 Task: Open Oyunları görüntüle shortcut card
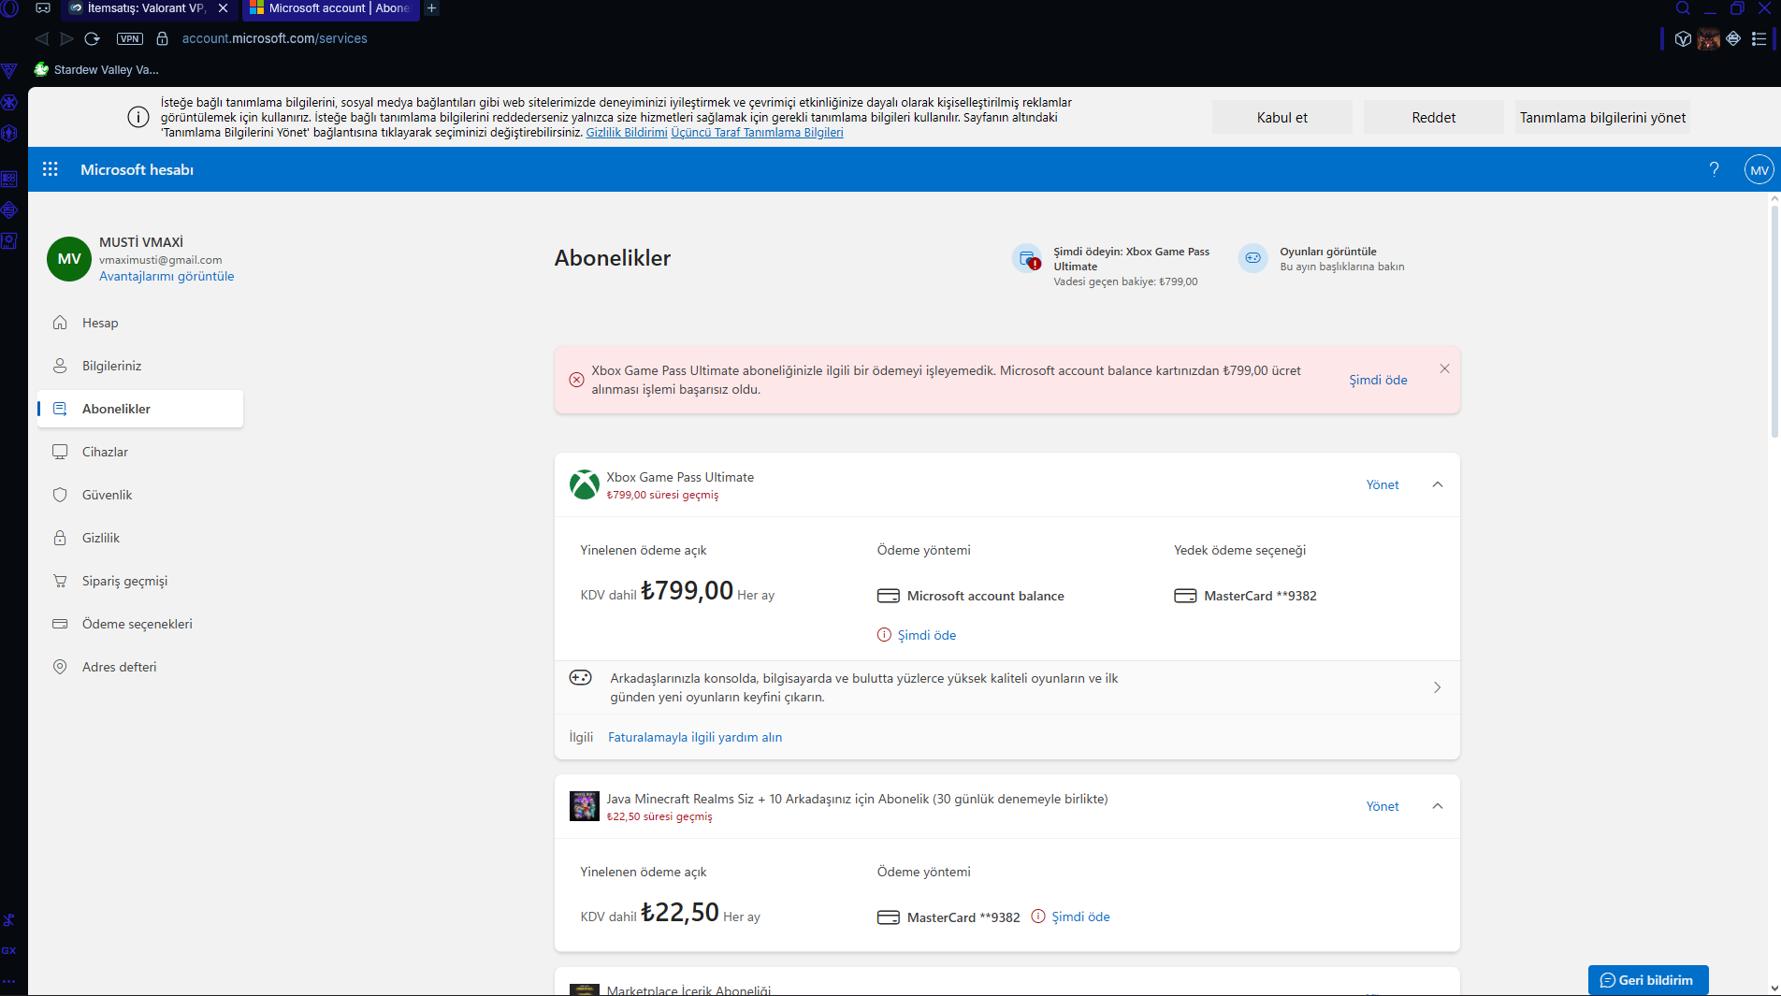coord(1322,259)
